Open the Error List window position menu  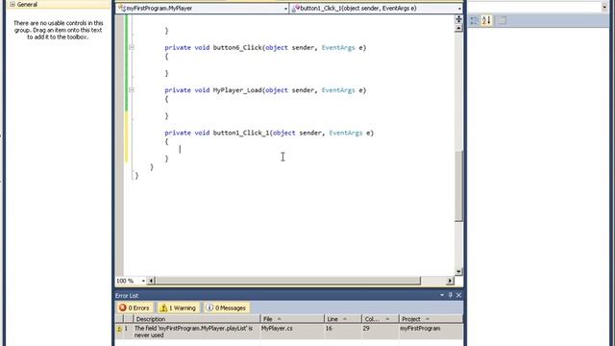pyautogui.click(x=442, y=295)
